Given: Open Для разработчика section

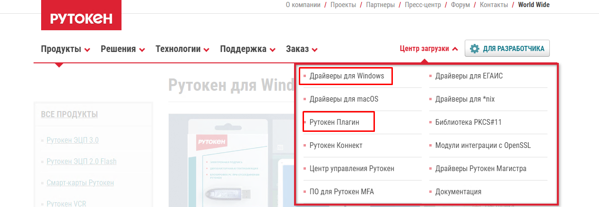Looking at the screenshot, I should (507, 48).
